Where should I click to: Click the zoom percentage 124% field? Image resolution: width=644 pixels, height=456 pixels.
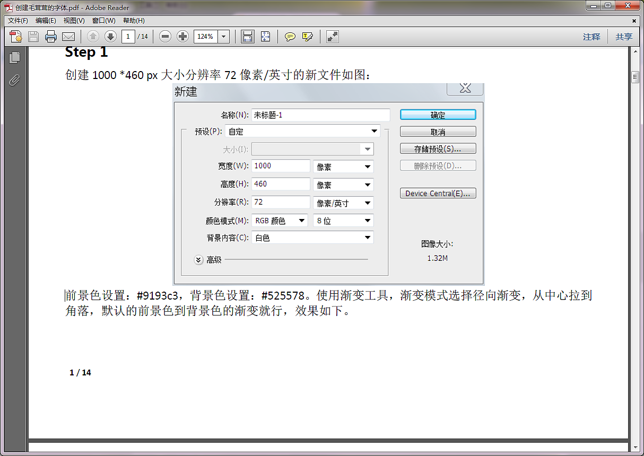coord(206,37)
